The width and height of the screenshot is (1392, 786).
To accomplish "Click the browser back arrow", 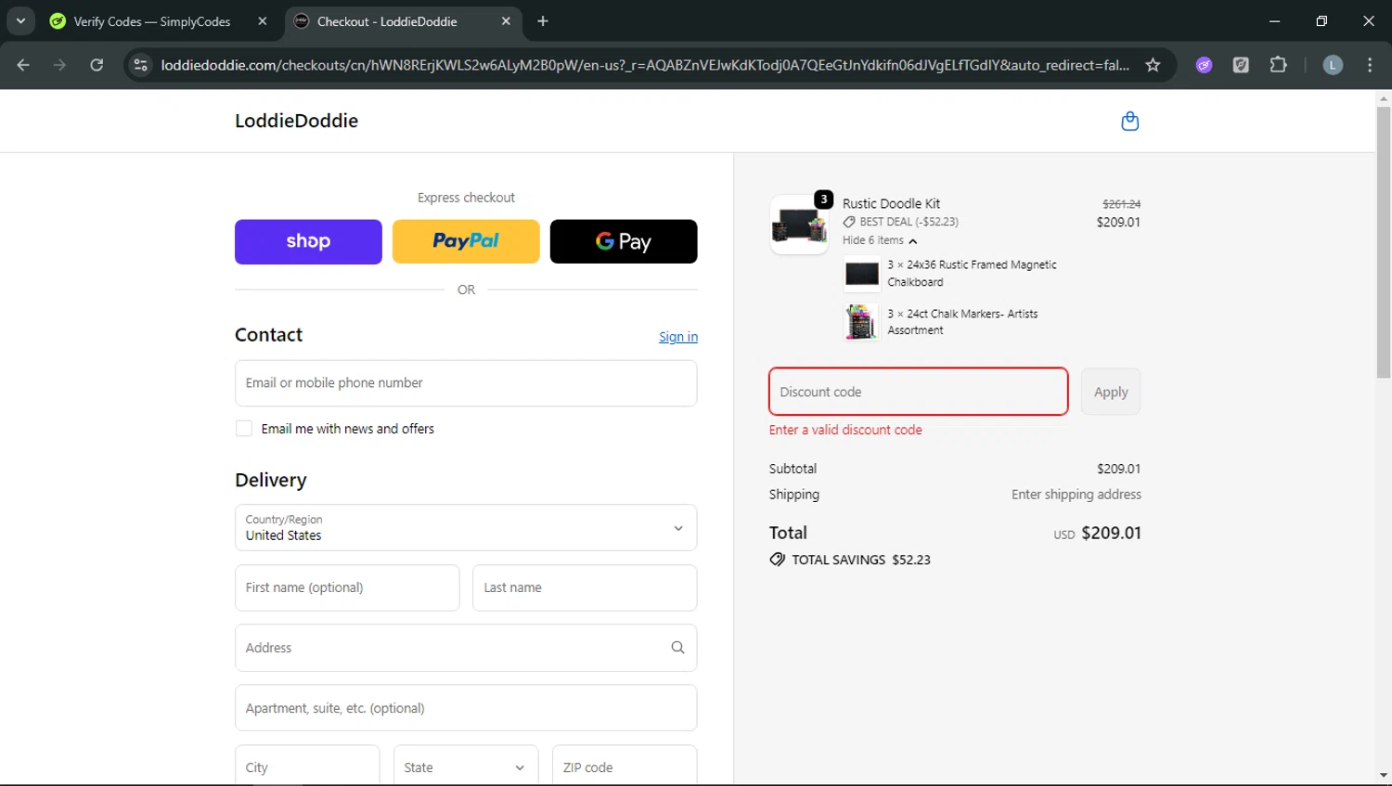I will [23, 65].
